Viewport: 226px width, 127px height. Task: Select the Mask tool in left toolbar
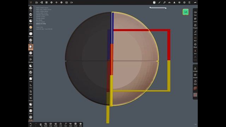(x=31, y=41)
